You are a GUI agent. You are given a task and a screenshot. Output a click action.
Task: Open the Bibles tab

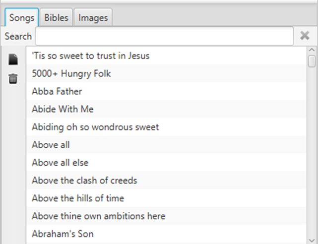tap(56, 18)
